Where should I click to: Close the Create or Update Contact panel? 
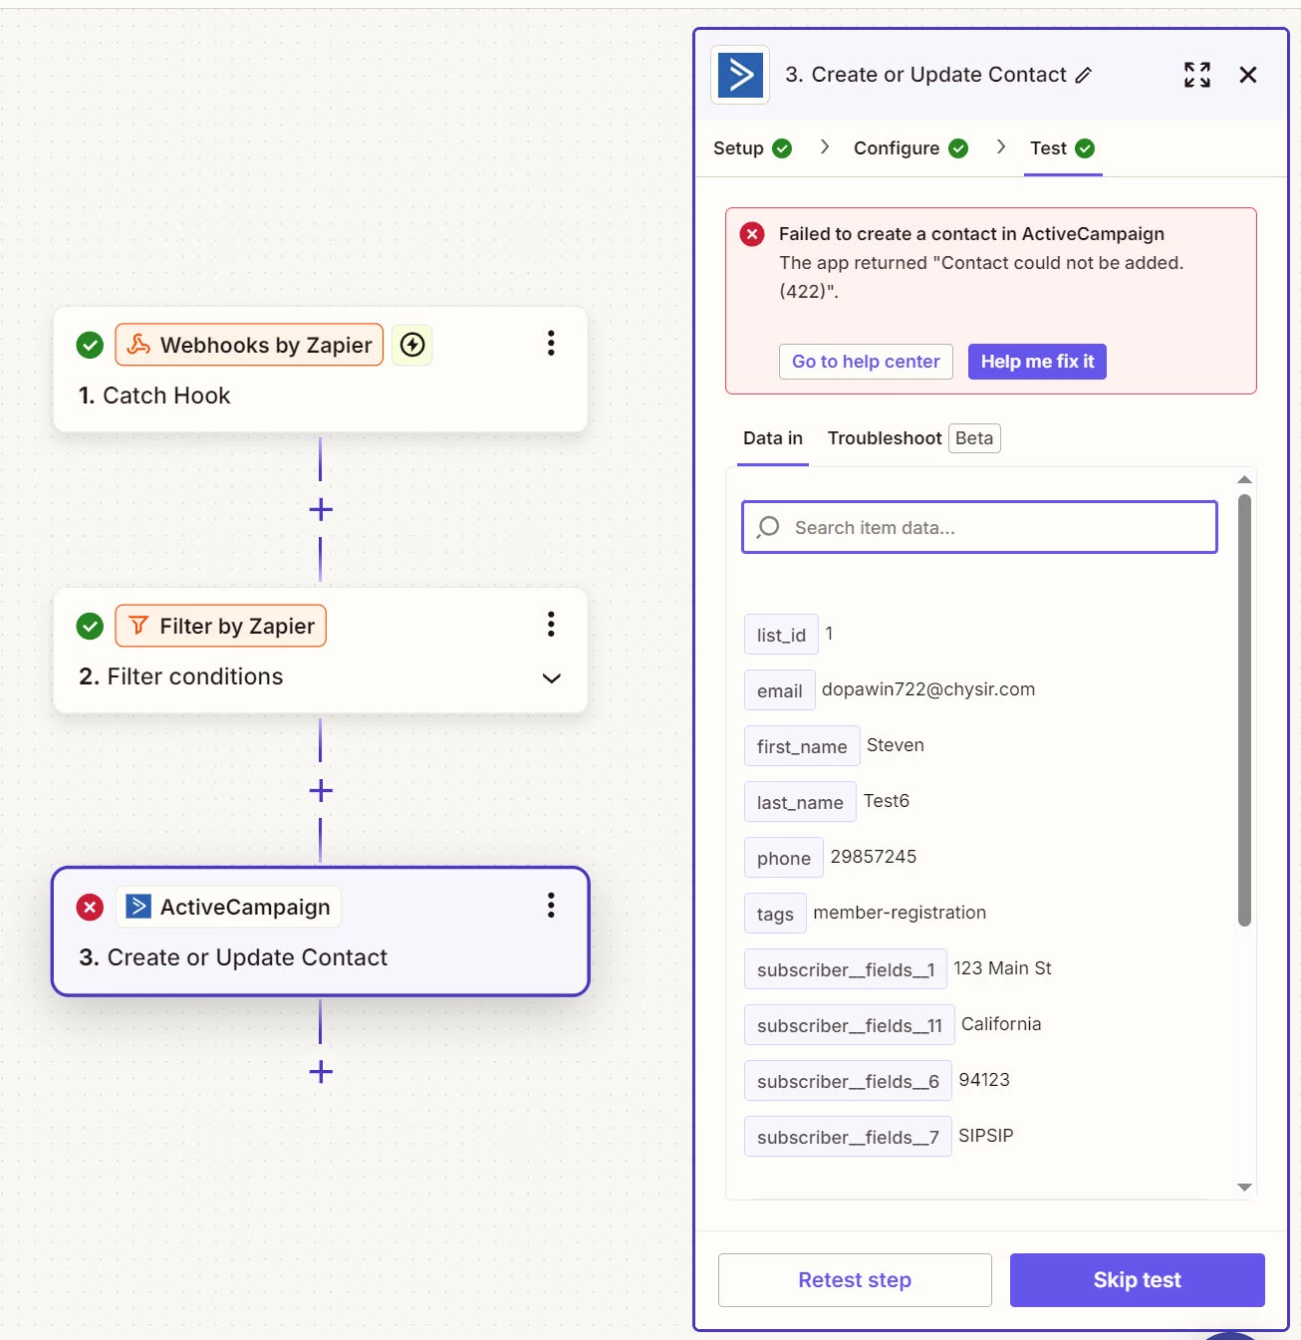(1248, 75)
